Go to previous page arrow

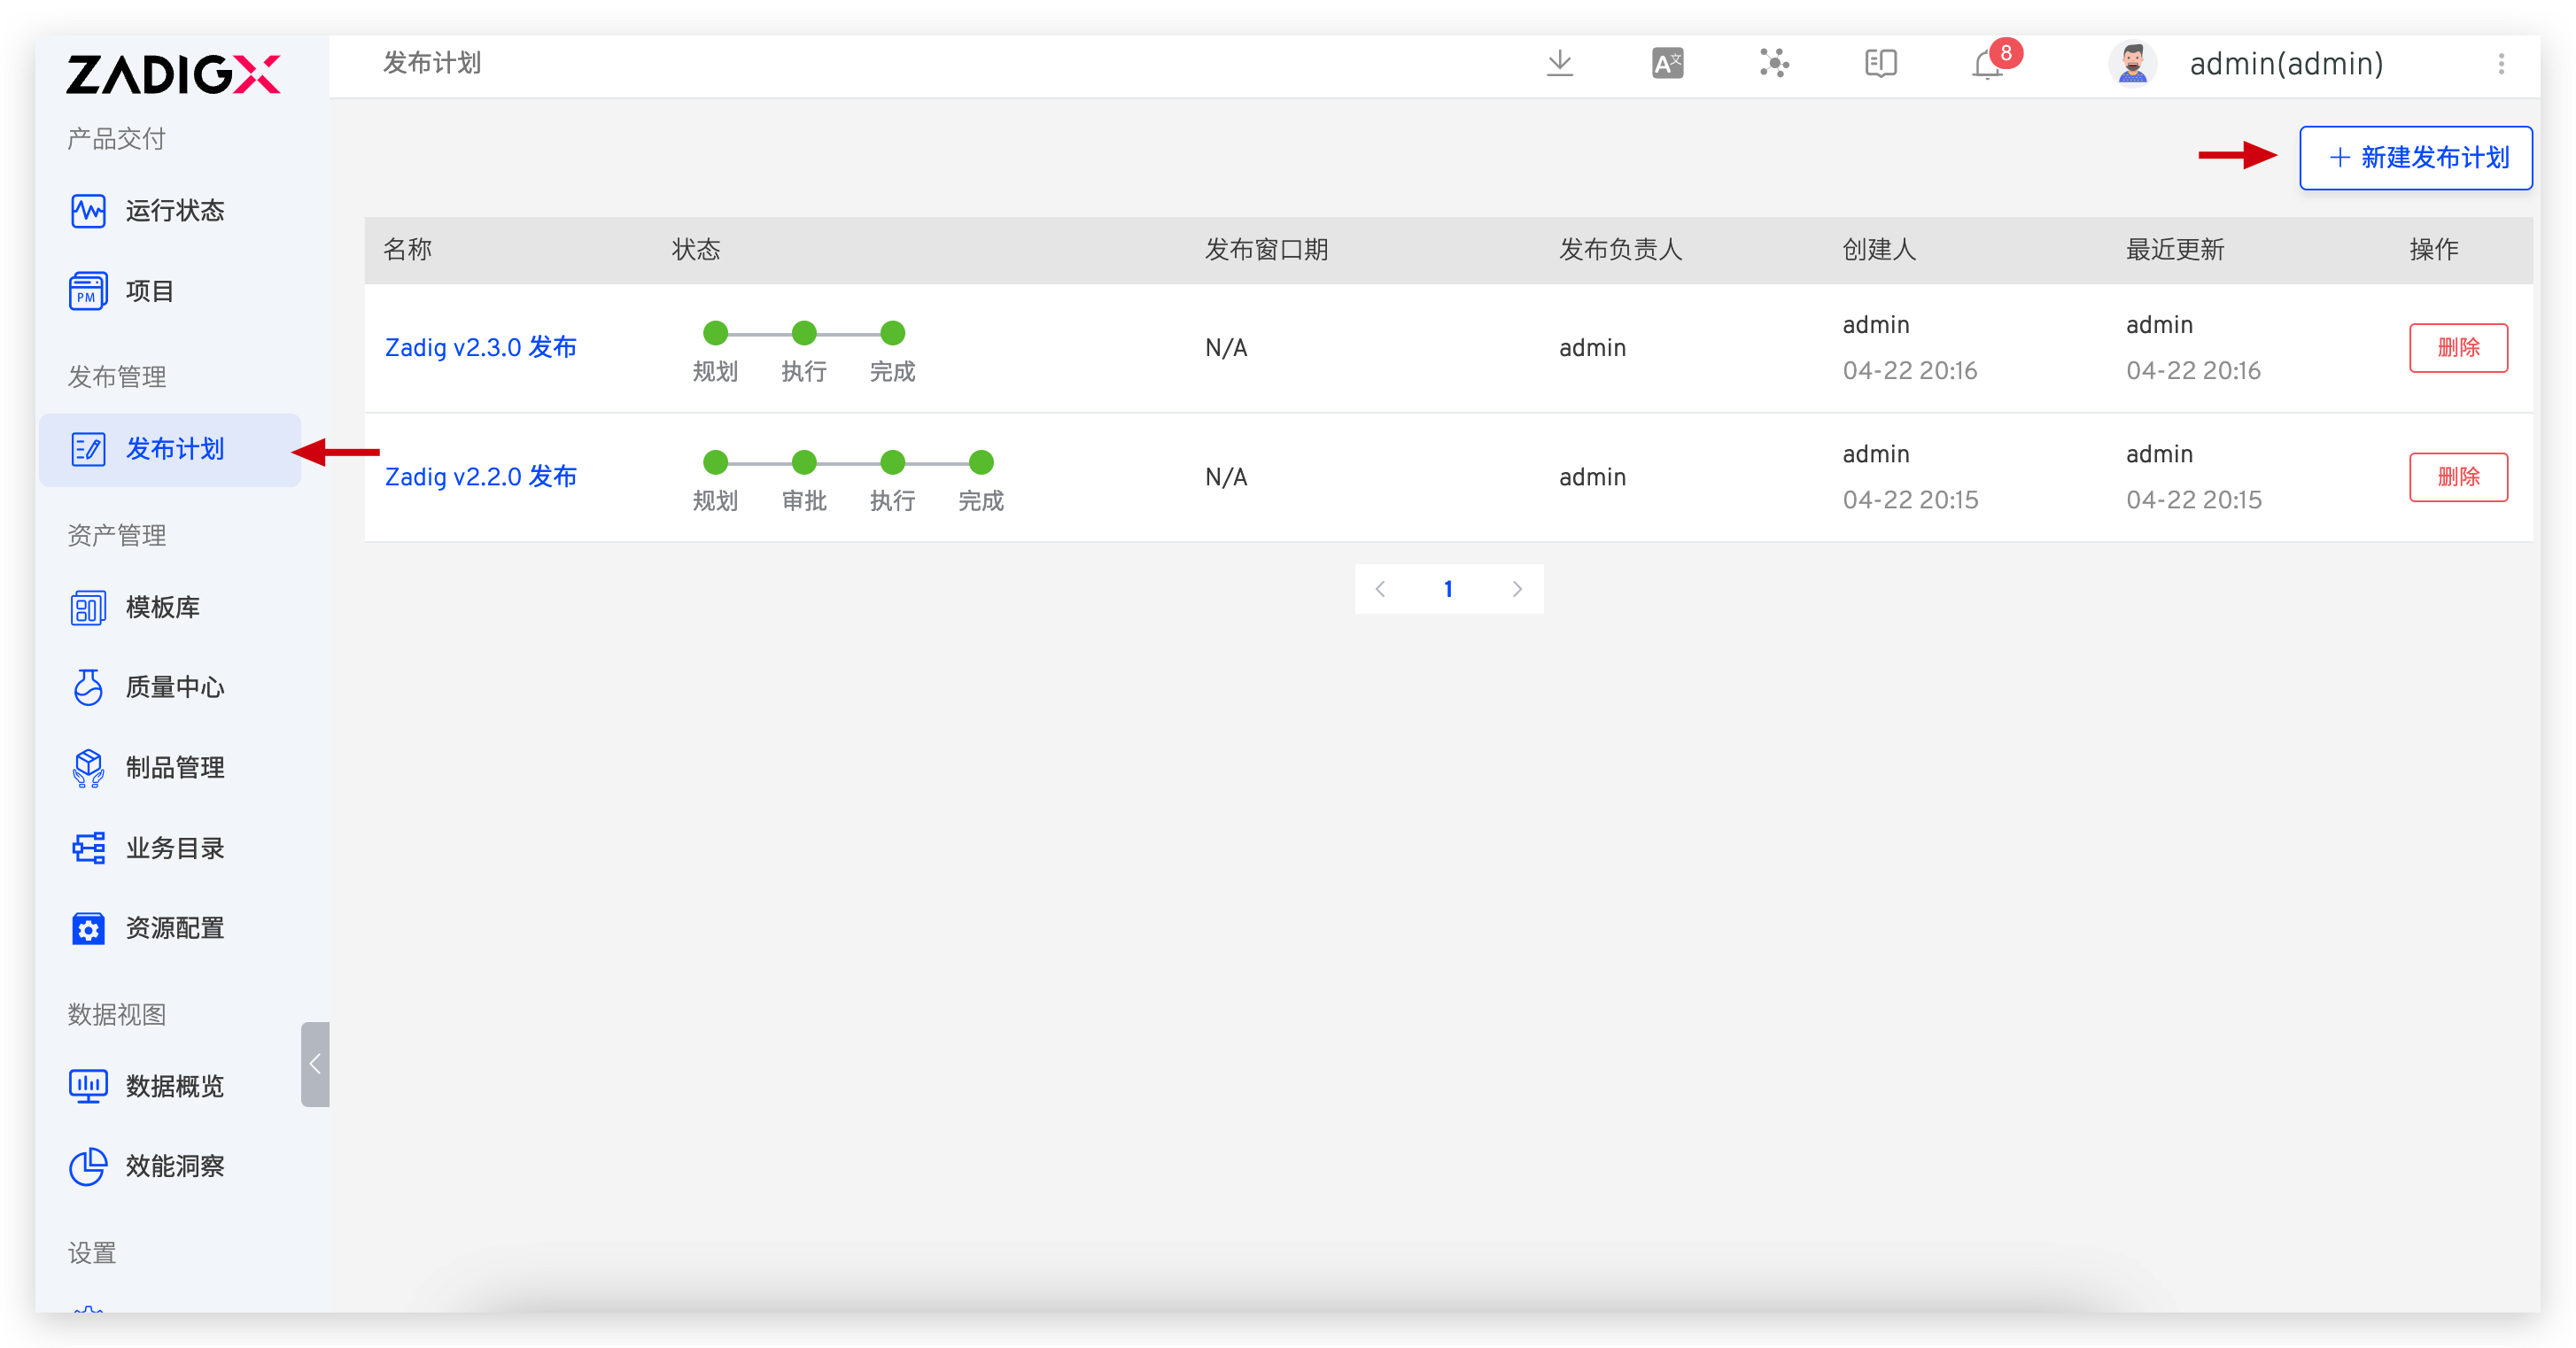coord(1381,589)
